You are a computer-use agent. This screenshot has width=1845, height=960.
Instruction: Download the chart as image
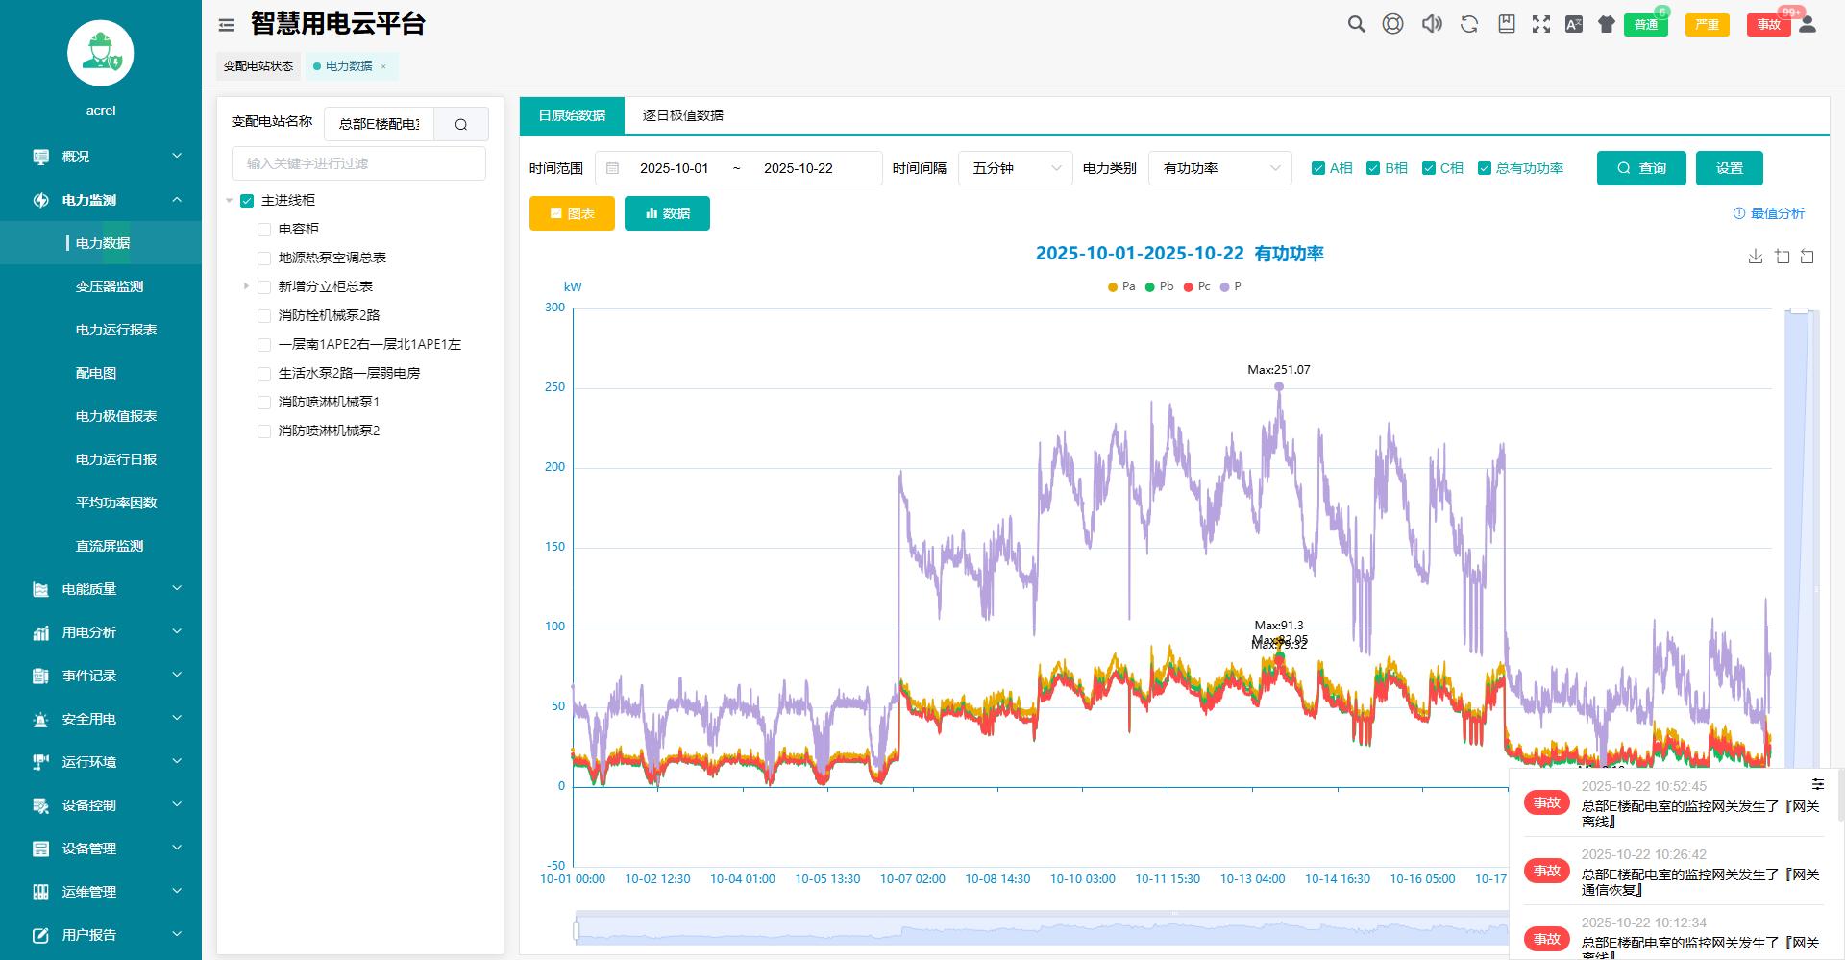click(x=1756, y=257)
